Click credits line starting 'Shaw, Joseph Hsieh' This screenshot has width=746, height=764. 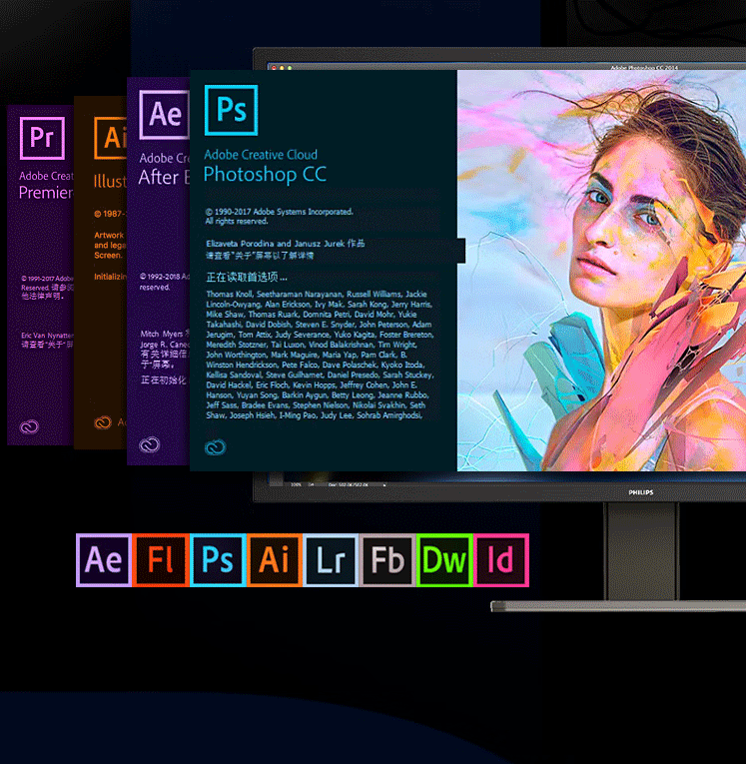[x=315, y=415]
